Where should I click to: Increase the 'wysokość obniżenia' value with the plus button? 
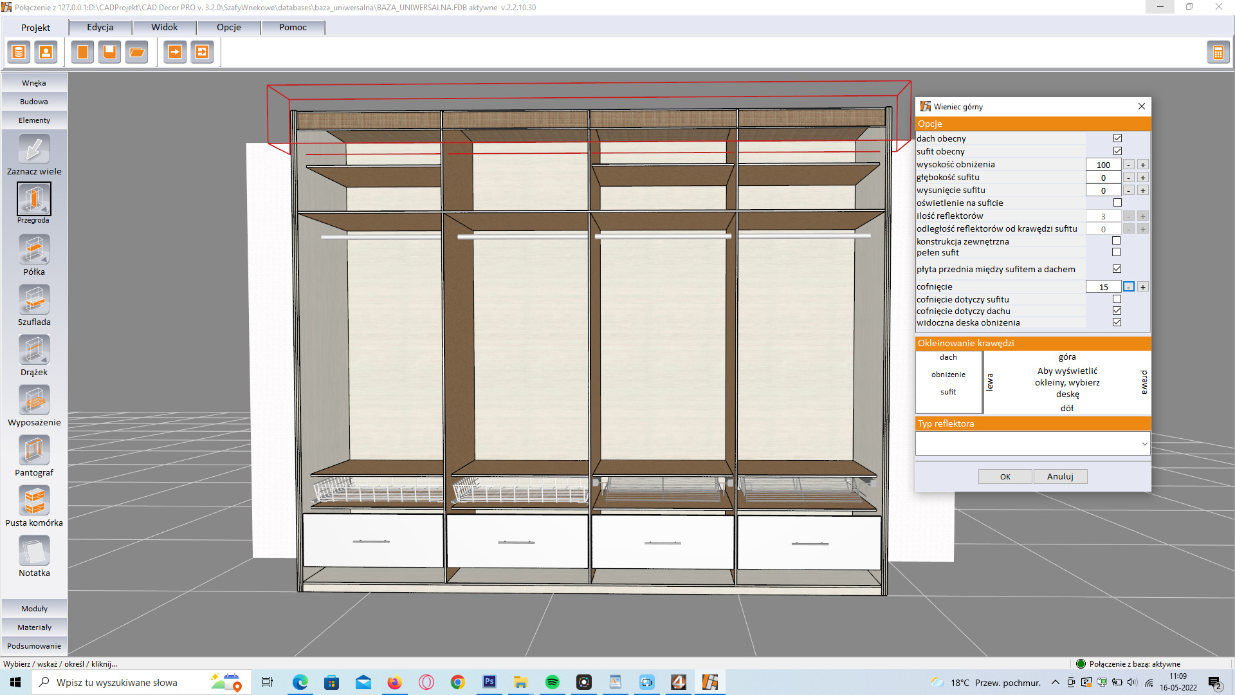[x=1143, y=165]
